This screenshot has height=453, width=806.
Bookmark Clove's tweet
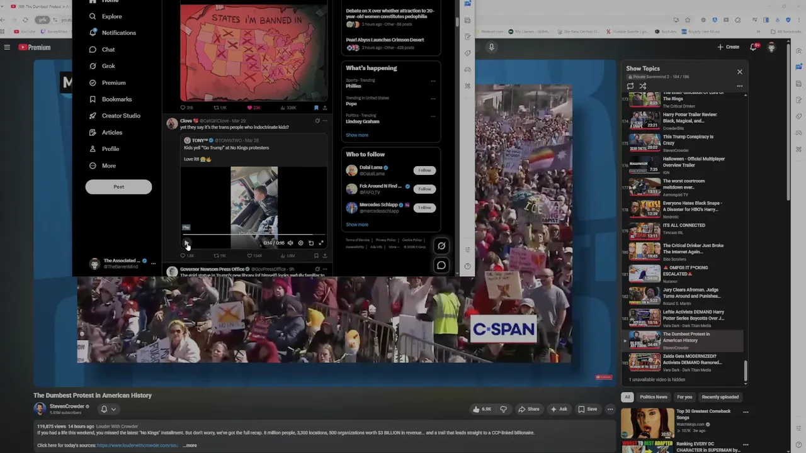pos(316,256)
